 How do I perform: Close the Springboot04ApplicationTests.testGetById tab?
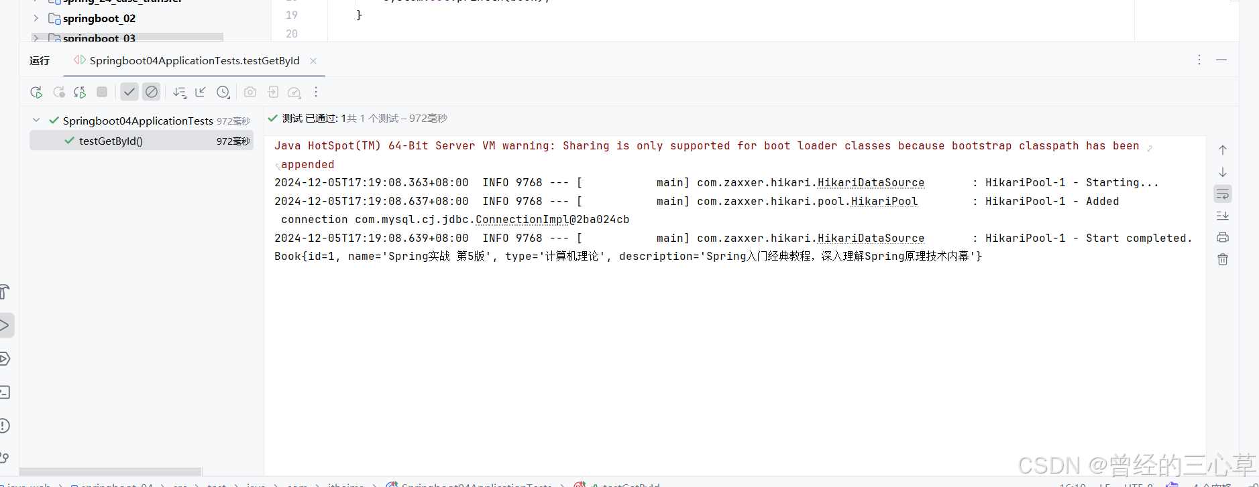point(313,61)
